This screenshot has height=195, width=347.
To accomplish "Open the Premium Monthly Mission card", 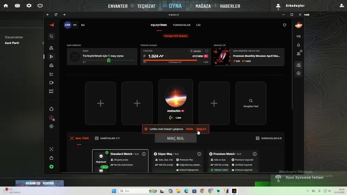I will coord(249,57).
